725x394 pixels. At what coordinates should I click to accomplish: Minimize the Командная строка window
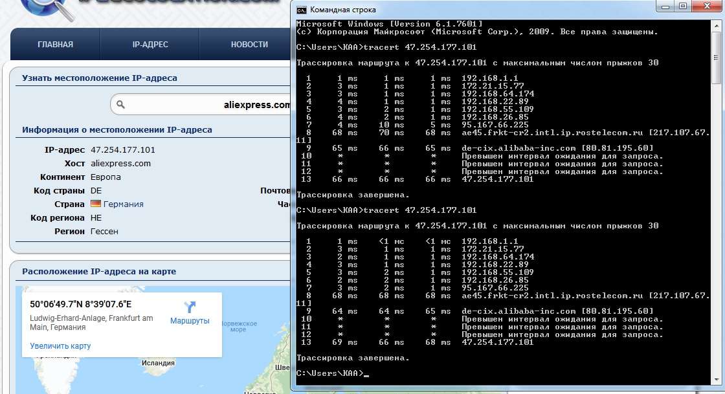(x=665, y=7)
